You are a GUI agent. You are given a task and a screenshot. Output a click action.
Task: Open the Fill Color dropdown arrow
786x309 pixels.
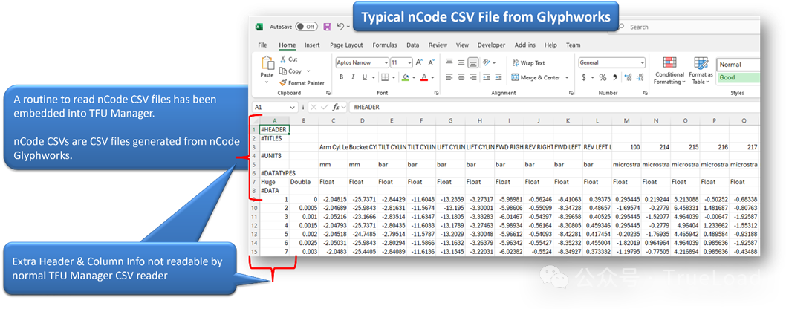tap(413, 78)
